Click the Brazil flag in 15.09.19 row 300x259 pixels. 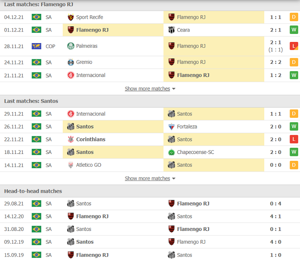pos(37,255)
